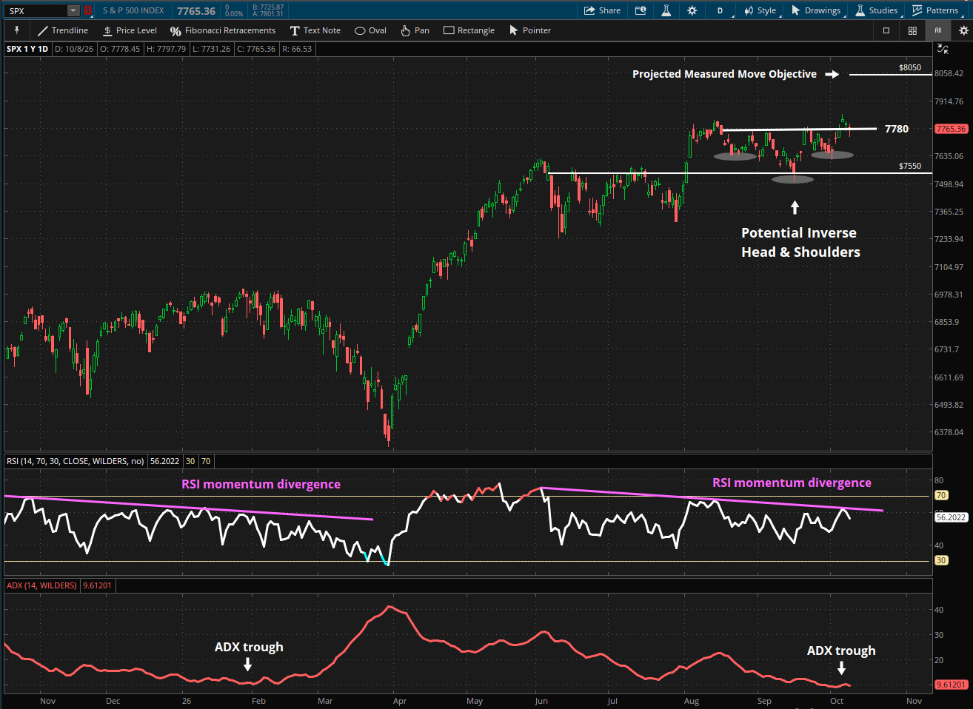Click the SPX symbol entry field
This screenshot has height=709, width=973.
pyautogui.click(x=36, y=10)
